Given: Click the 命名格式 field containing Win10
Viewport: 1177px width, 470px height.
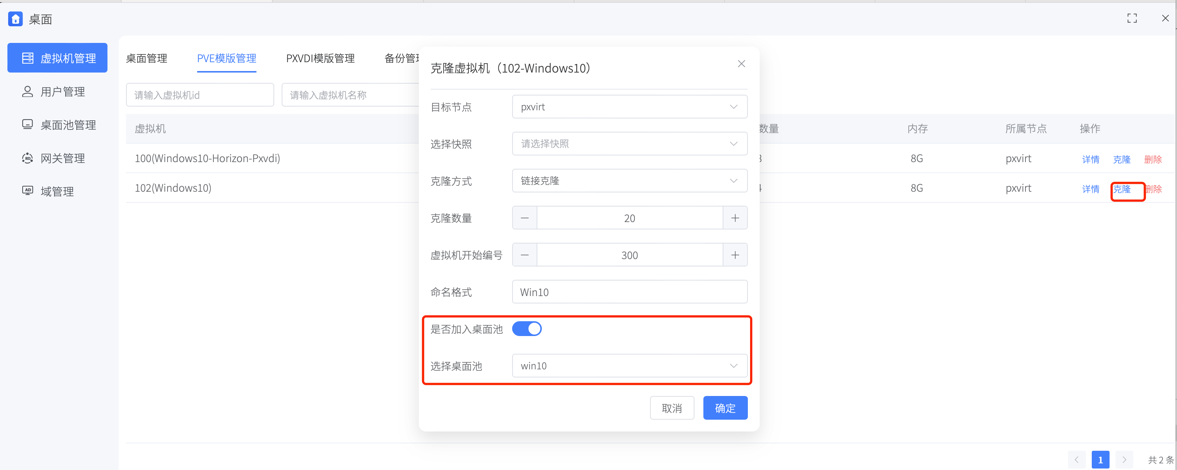Looking at the screenshot, I should 630,292.
